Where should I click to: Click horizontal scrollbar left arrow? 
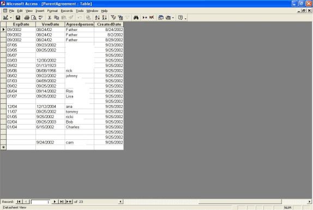(x=121, y=202)
